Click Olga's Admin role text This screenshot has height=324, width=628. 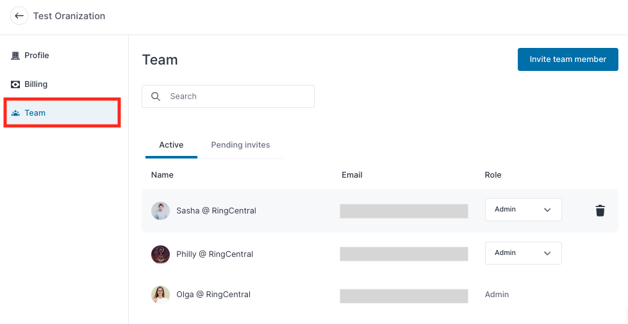pyautogui.click(x=497, y=295)
